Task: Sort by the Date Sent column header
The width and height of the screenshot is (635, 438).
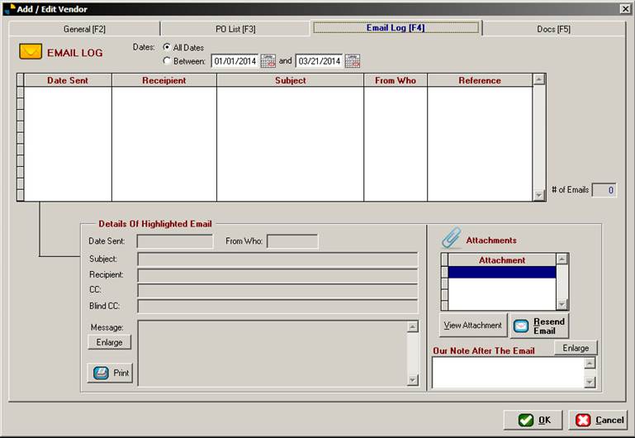Action: pos(68,80)
